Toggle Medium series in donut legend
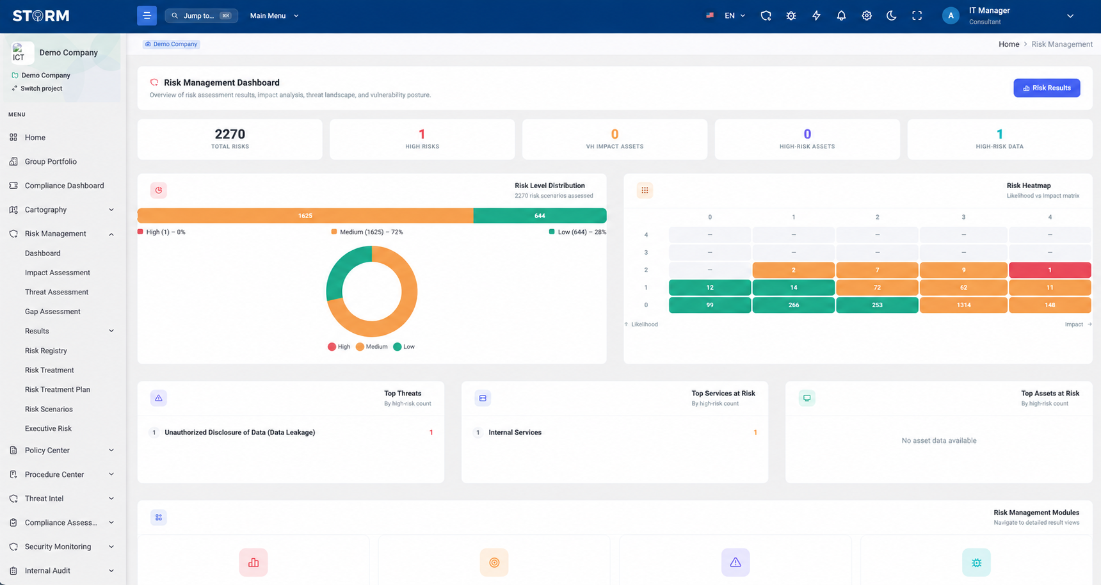 tap(372, 347)
